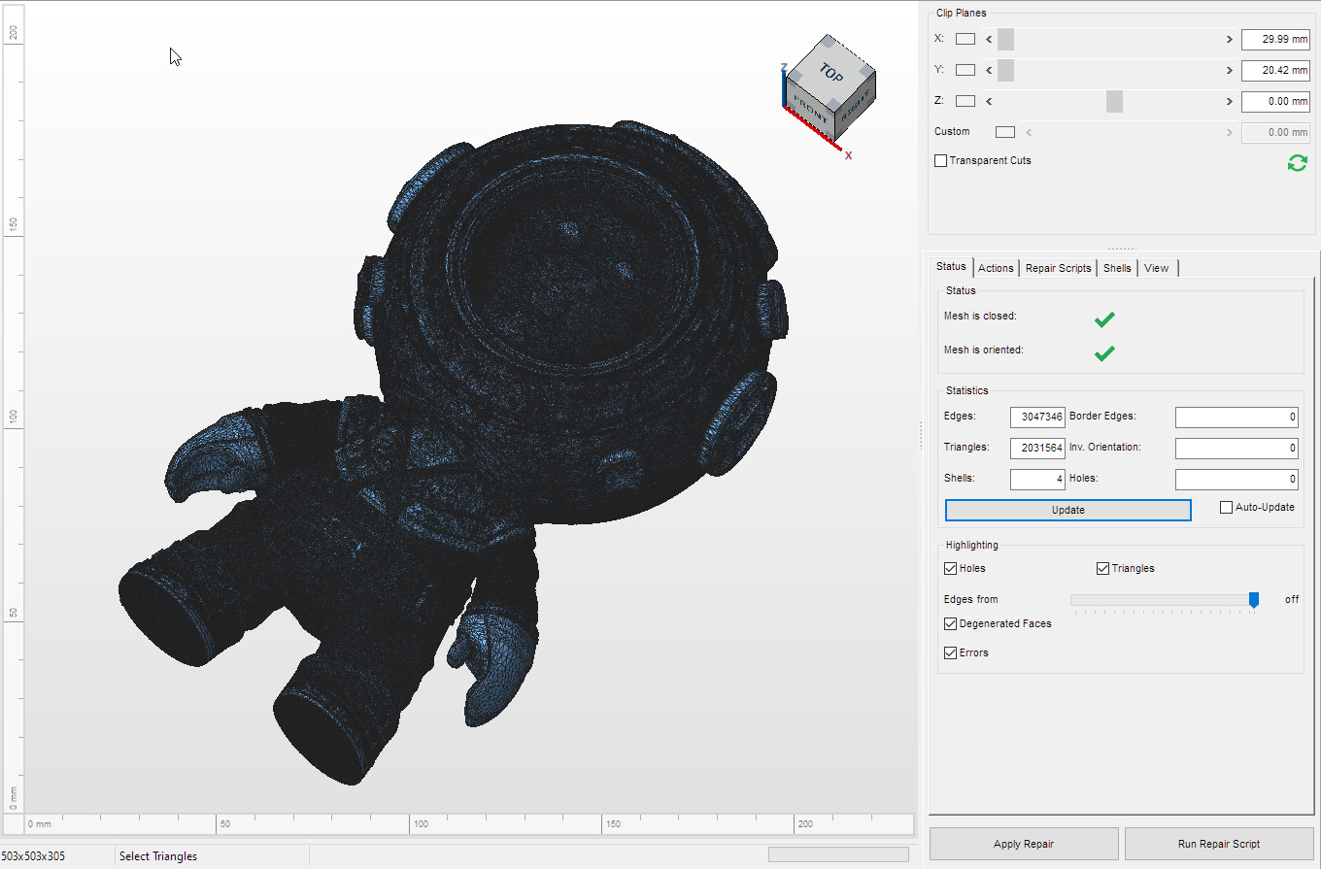The height and width of the screenshot is (869, 1321).
Task: Click the Y clip value field 20.42 mm
Action: tap(1275, 70)
